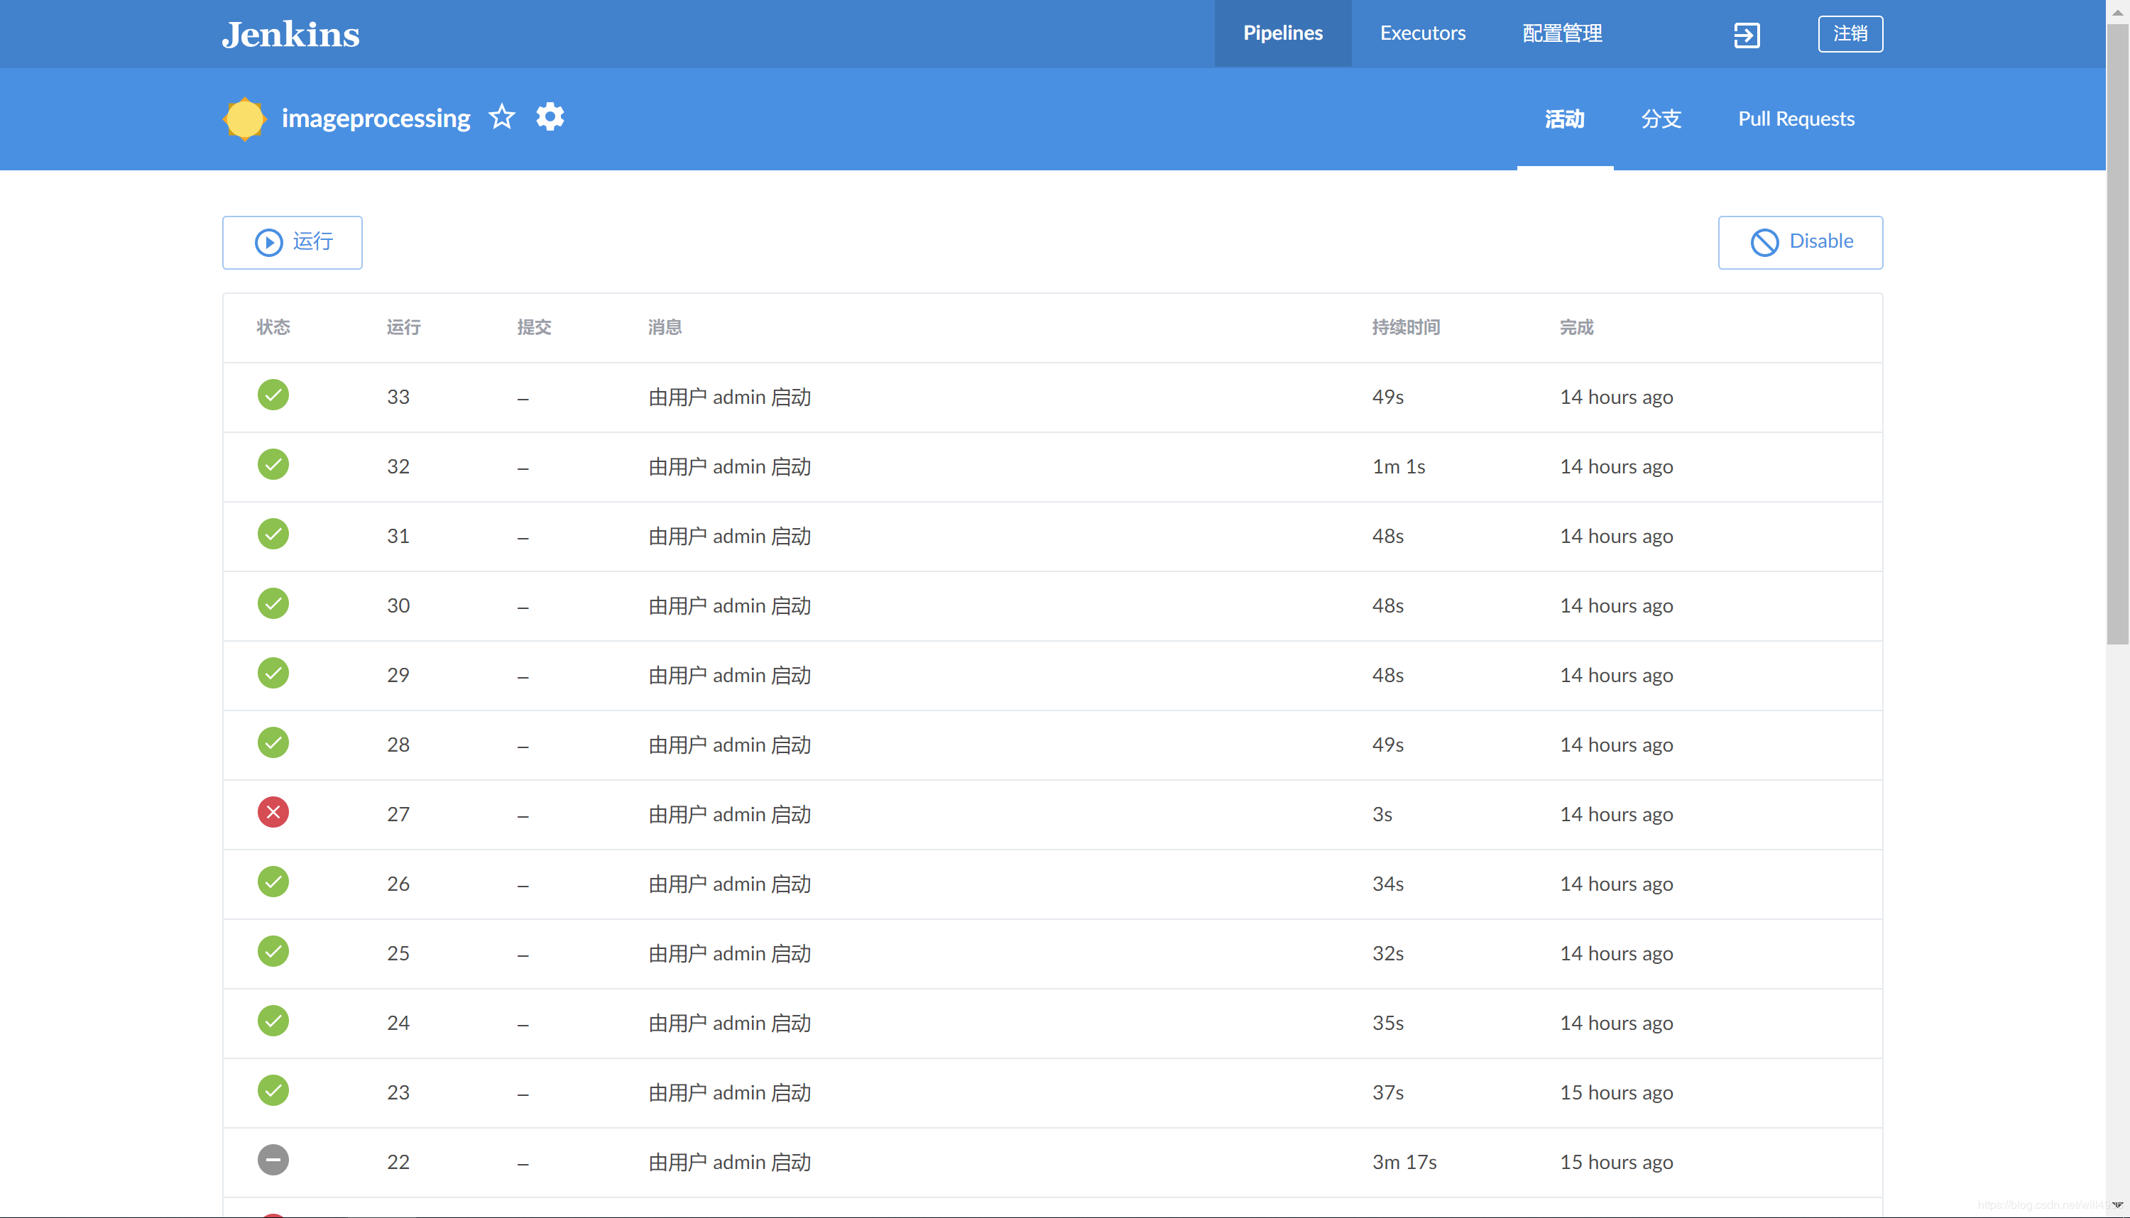Image resolution: width=2130 pixels, height=1218 pixels.
Task: Click duration 34s of run 26
Action: [1387, 884]
